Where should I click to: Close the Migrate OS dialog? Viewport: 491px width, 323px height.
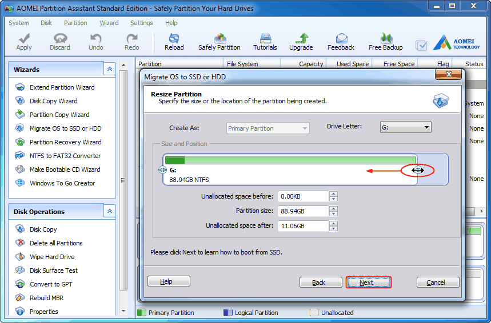(x=448, y=74)
